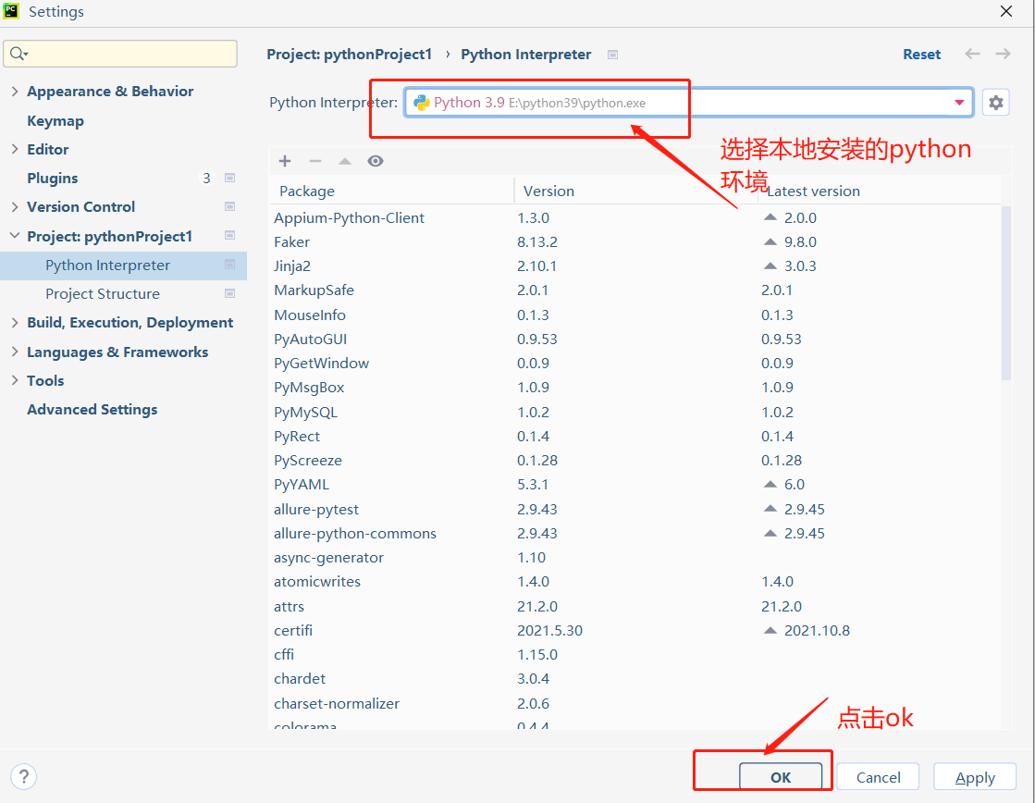Select the PyMySQL package row
This screenshot has height=803, width=1035.
tap(635, 412)
